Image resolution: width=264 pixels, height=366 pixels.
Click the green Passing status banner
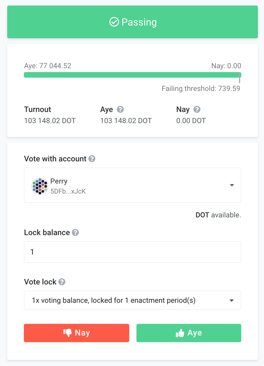(133, 22)
